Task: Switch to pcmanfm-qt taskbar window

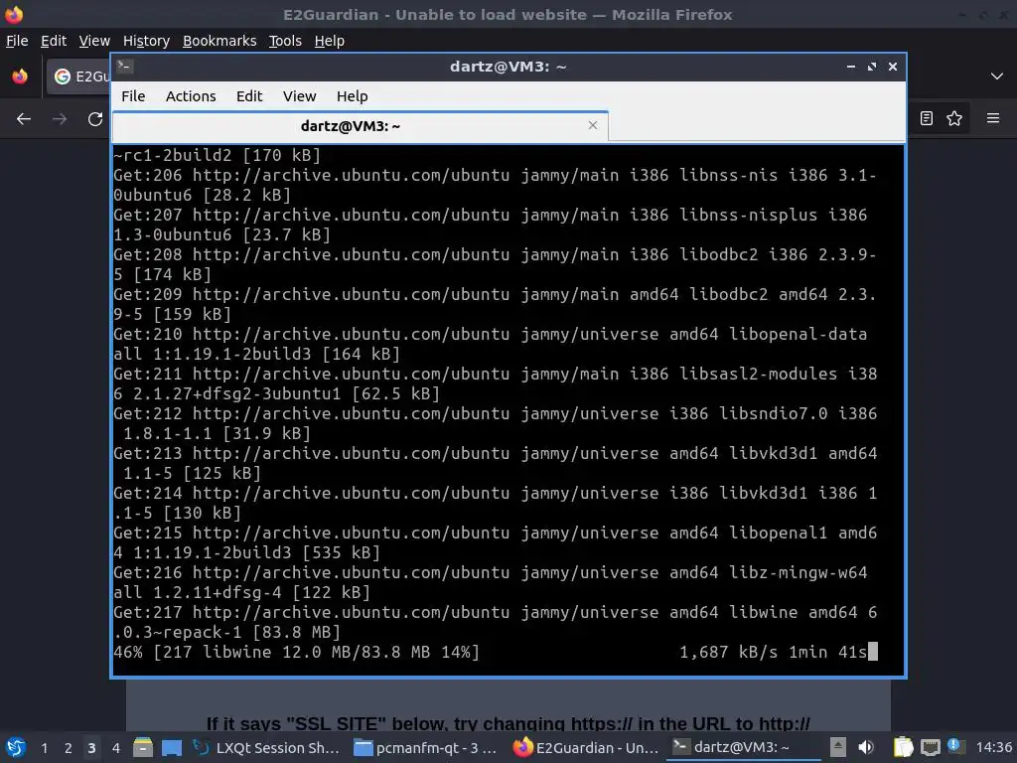Action: point(427,748)
